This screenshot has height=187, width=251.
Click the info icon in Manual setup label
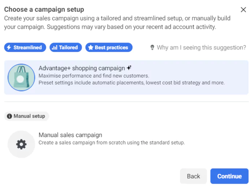tap(9, 116)
